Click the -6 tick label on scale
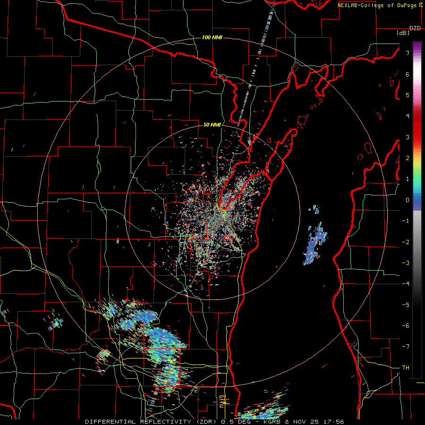Screen dimensions: 425x425 tap(406, 326)
